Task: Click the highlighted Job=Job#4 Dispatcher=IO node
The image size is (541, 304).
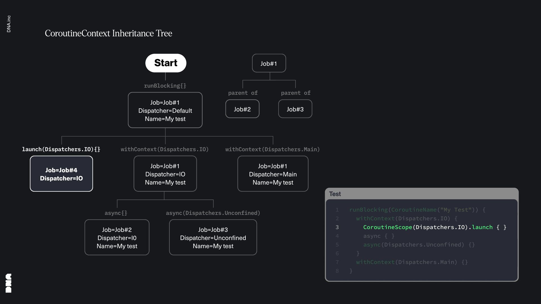Action: coord(61,174)
